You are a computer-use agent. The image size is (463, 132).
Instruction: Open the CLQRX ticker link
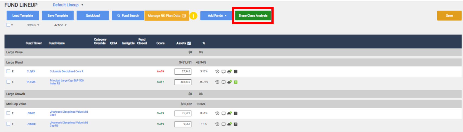tap(31, 71)
